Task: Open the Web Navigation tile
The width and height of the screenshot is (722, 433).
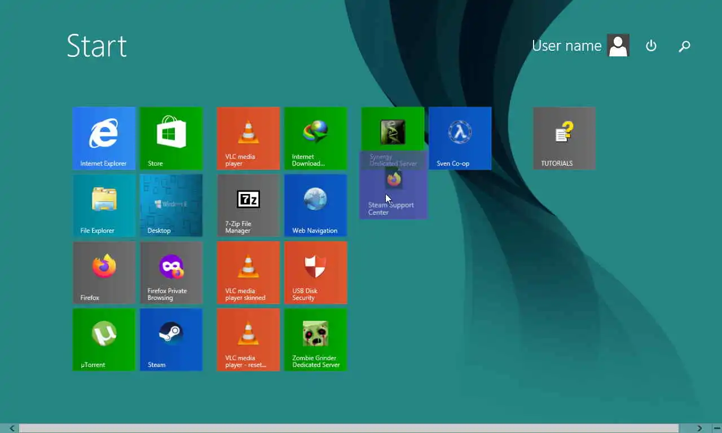Action: point(315,205)
